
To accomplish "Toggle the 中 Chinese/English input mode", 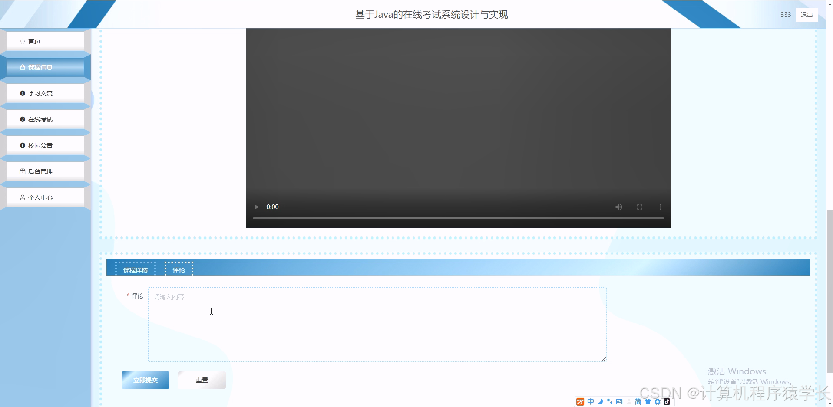I will click(591, 402).
